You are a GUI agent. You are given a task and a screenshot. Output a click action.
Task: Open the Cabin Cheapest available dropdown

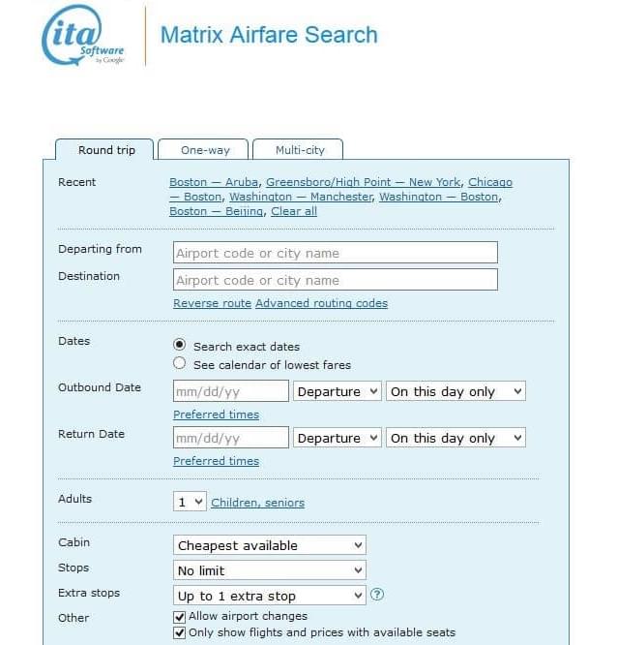pyautogui.click(x=270, y=545)
